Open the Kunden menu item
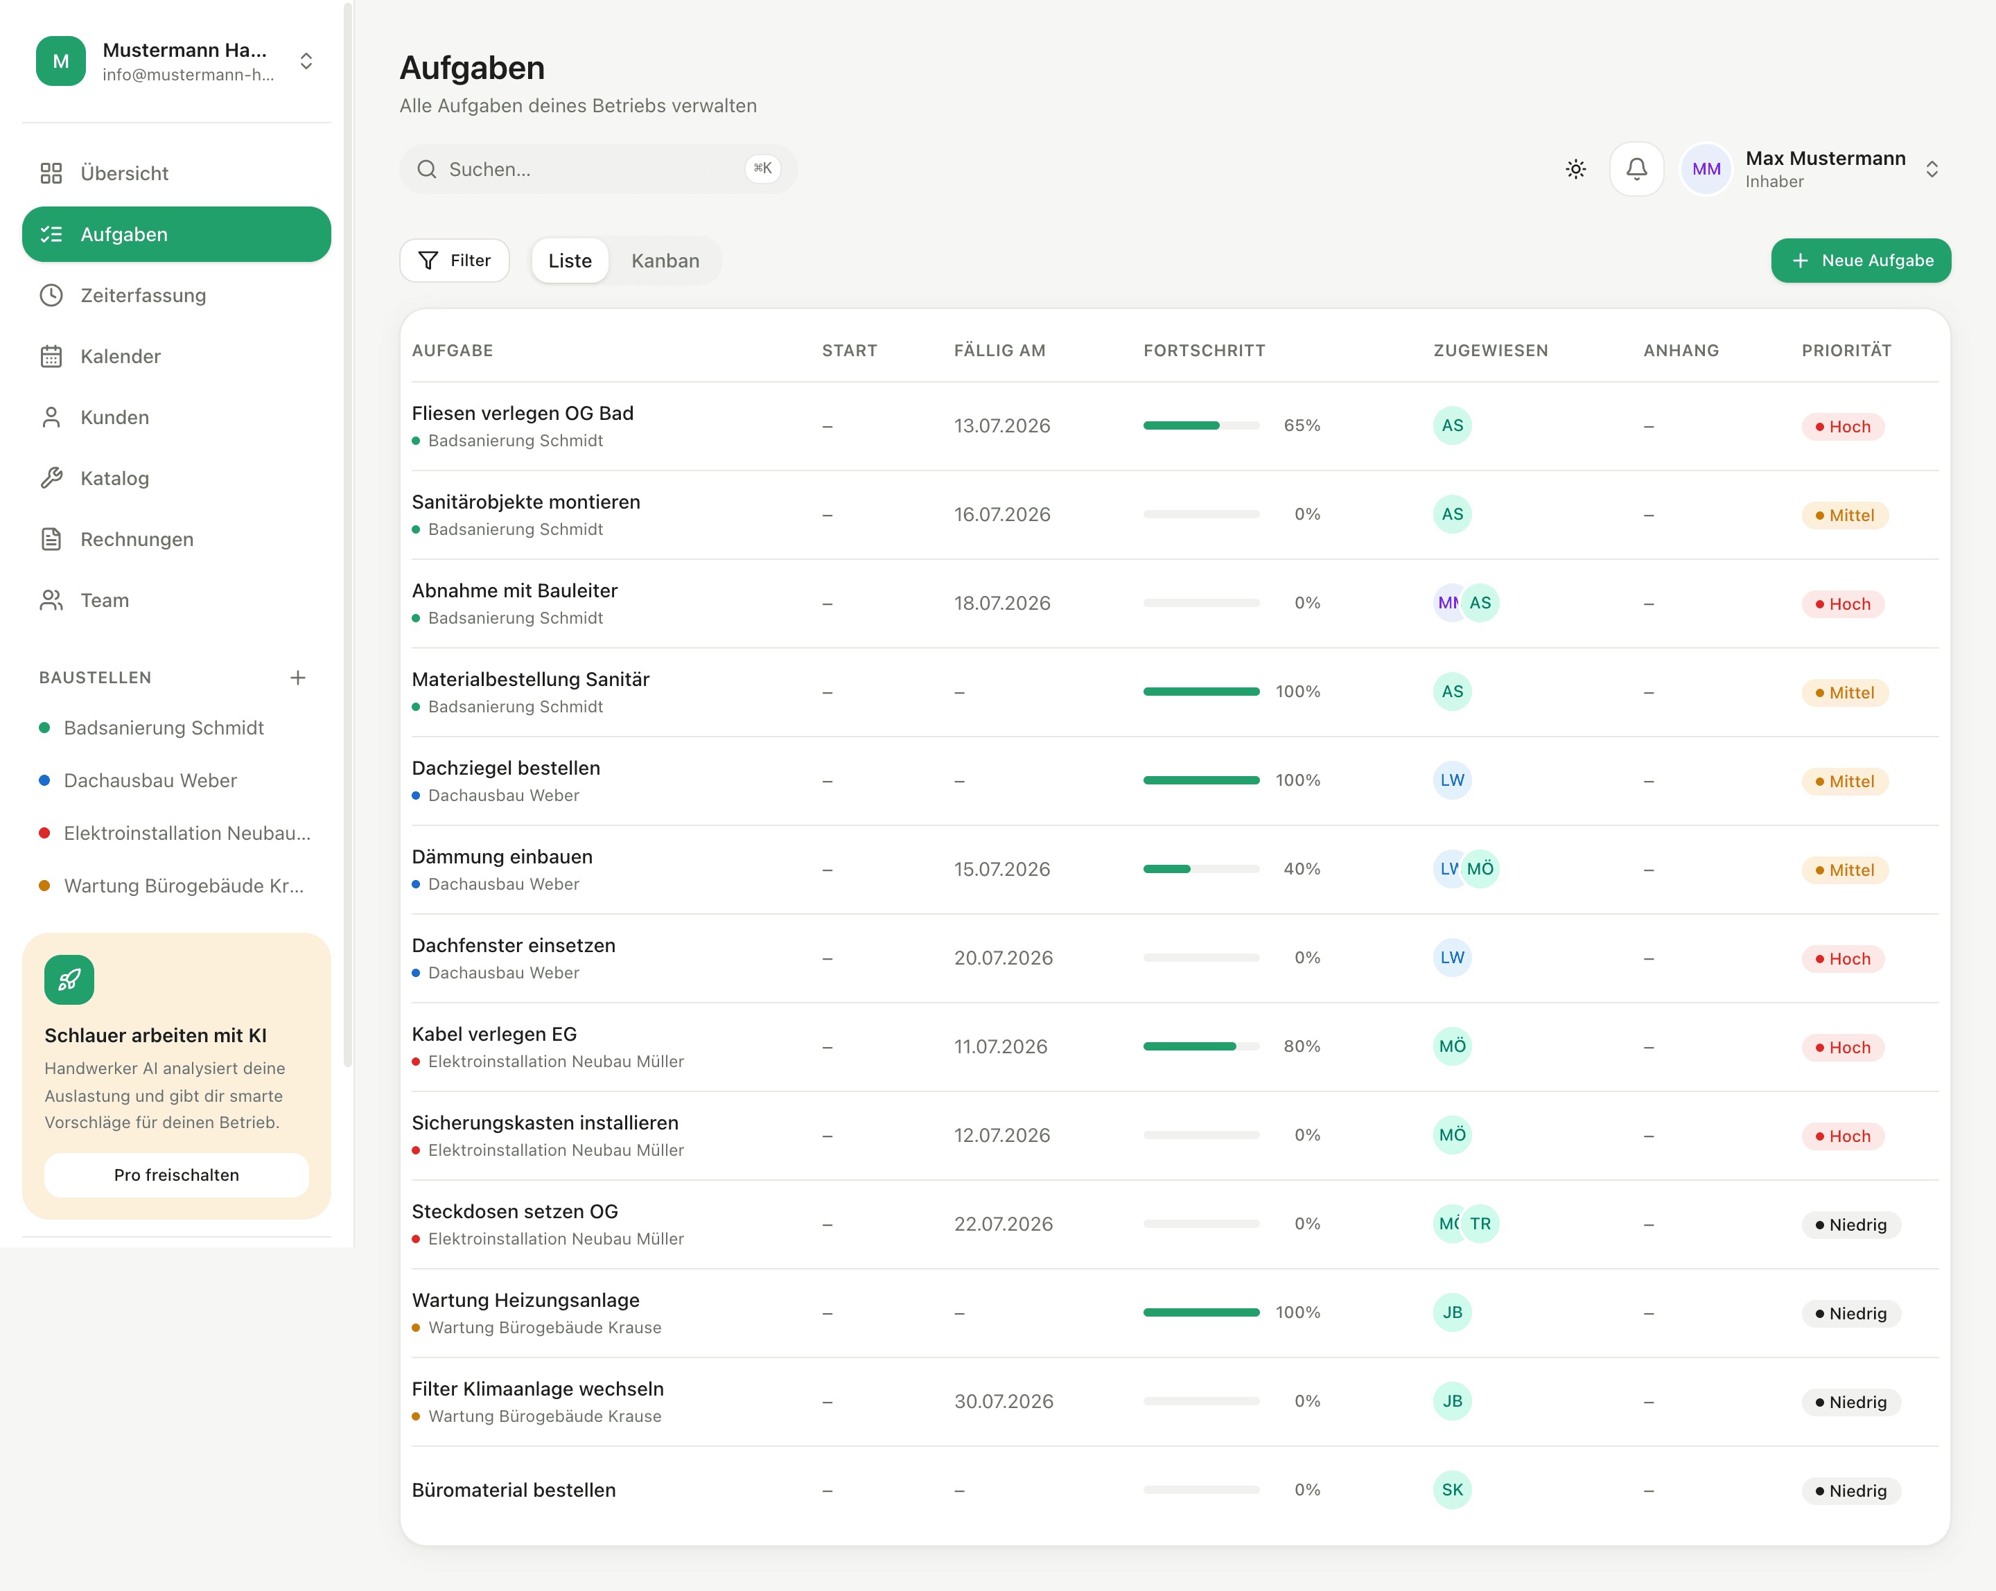Screen dimensions: 1996x1591 pyautogui.click(x=176, y=417)
